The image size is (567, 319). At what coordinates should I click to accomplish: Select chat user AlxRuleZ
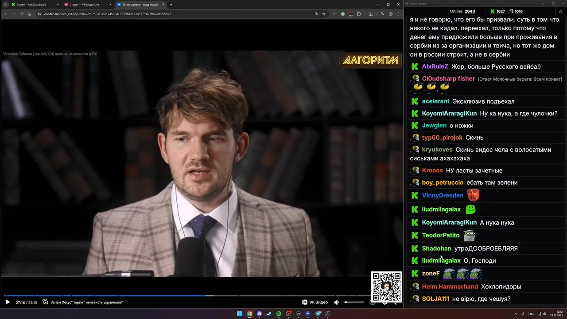[435, 66]
